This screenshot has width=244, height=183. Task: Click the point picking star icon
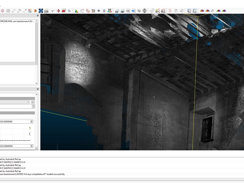pos(70,11)
